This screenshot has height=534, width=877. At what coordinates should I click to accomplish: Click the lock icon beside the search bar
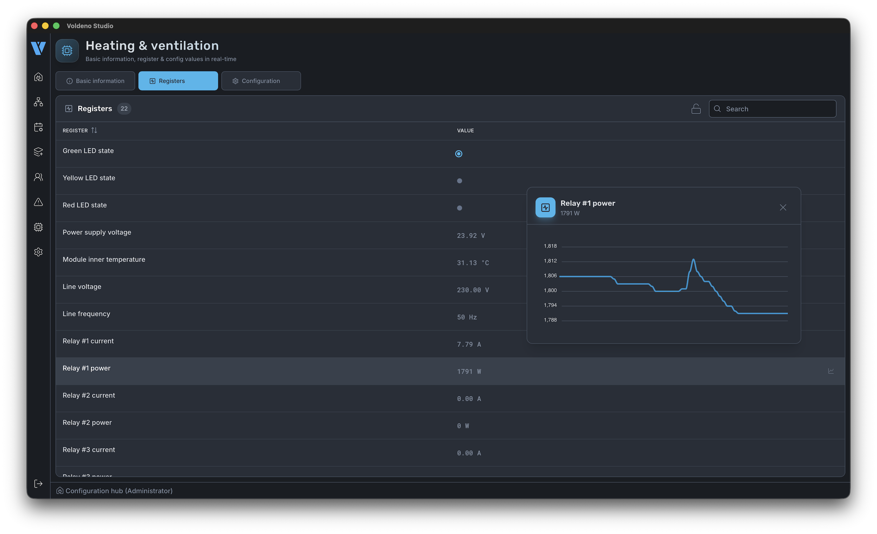point(696,109)
